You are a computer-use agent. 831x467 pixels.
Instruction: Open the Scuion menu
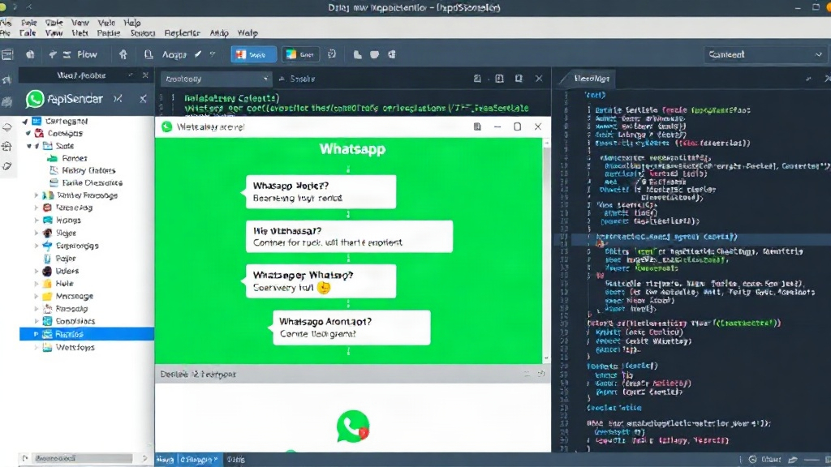point(143,32)
